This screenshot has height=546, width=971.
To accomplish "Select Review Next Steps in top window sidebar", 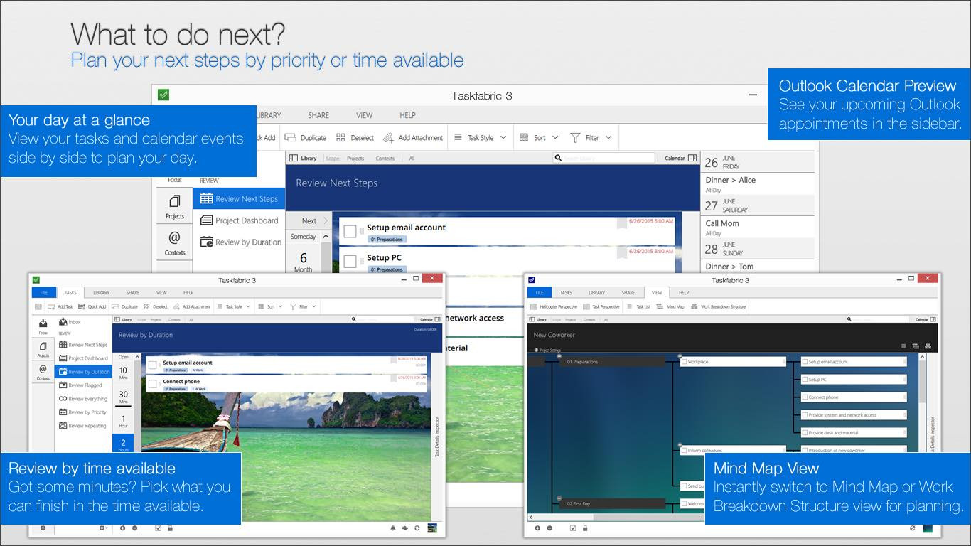I will pyautogui.click(x=239, y=199).
